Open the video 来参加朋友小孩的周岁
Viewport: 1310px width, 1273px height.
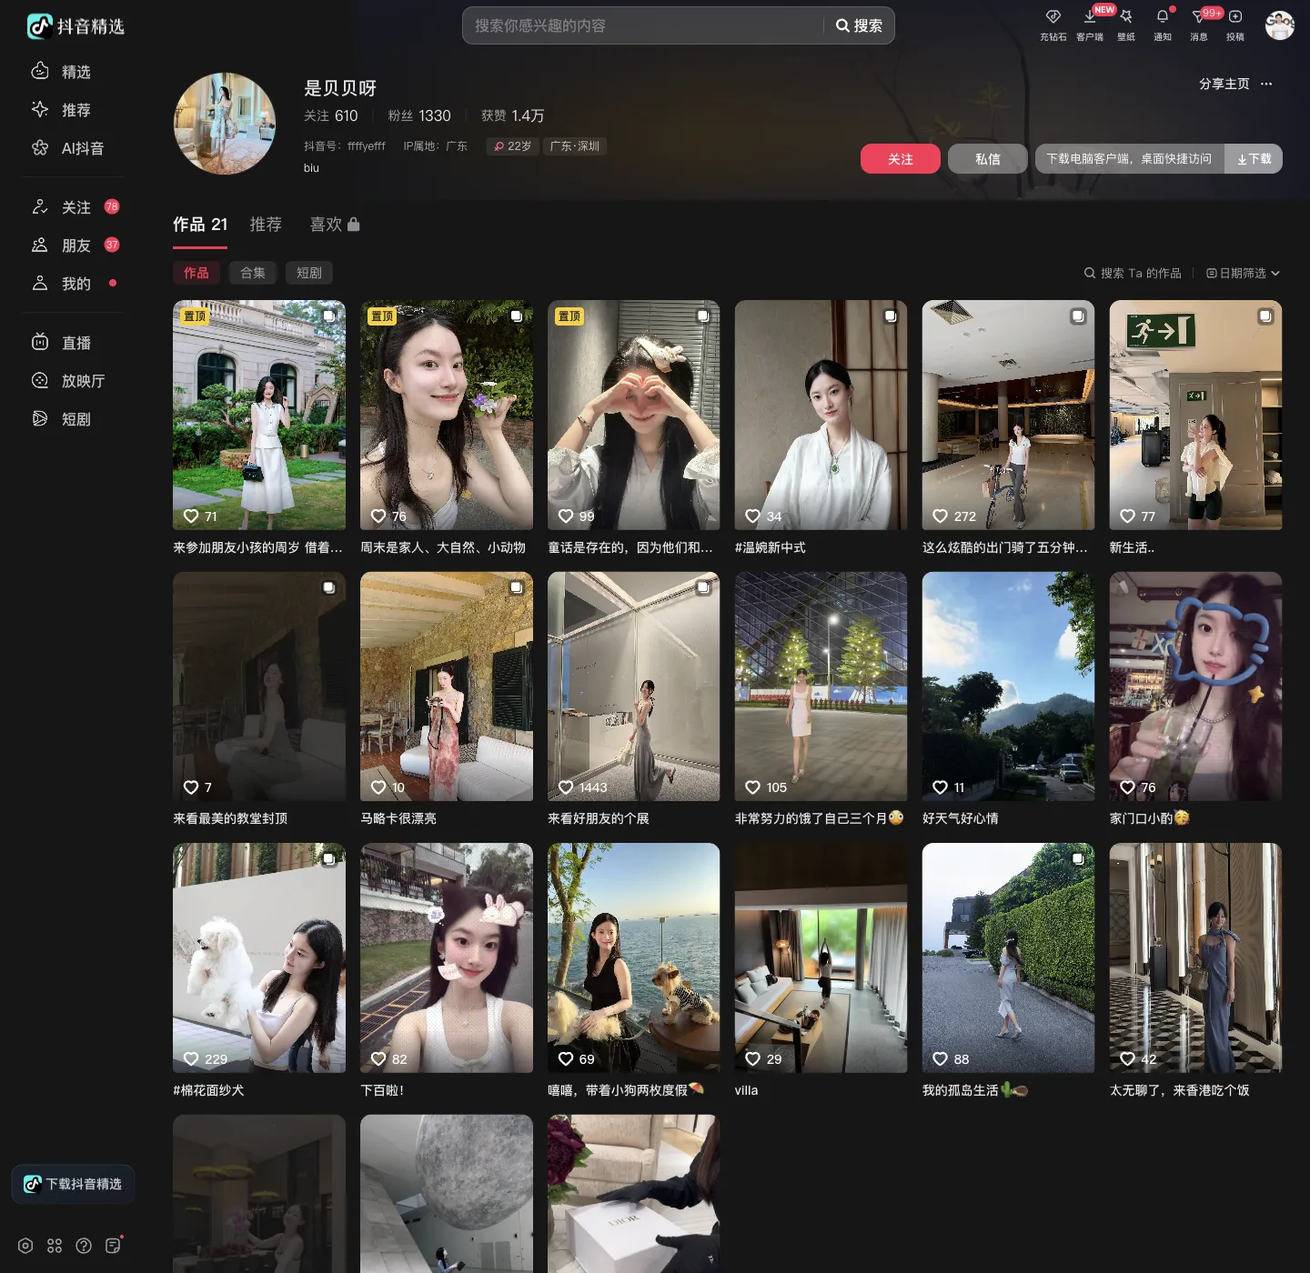259,415
